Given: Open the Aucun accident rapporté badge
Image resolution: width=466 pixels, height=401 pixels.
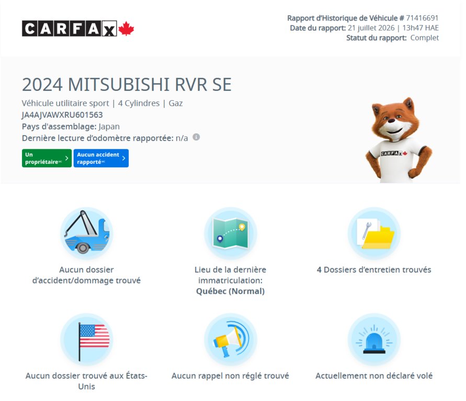Looking at the screenshot, I should 101,158.
